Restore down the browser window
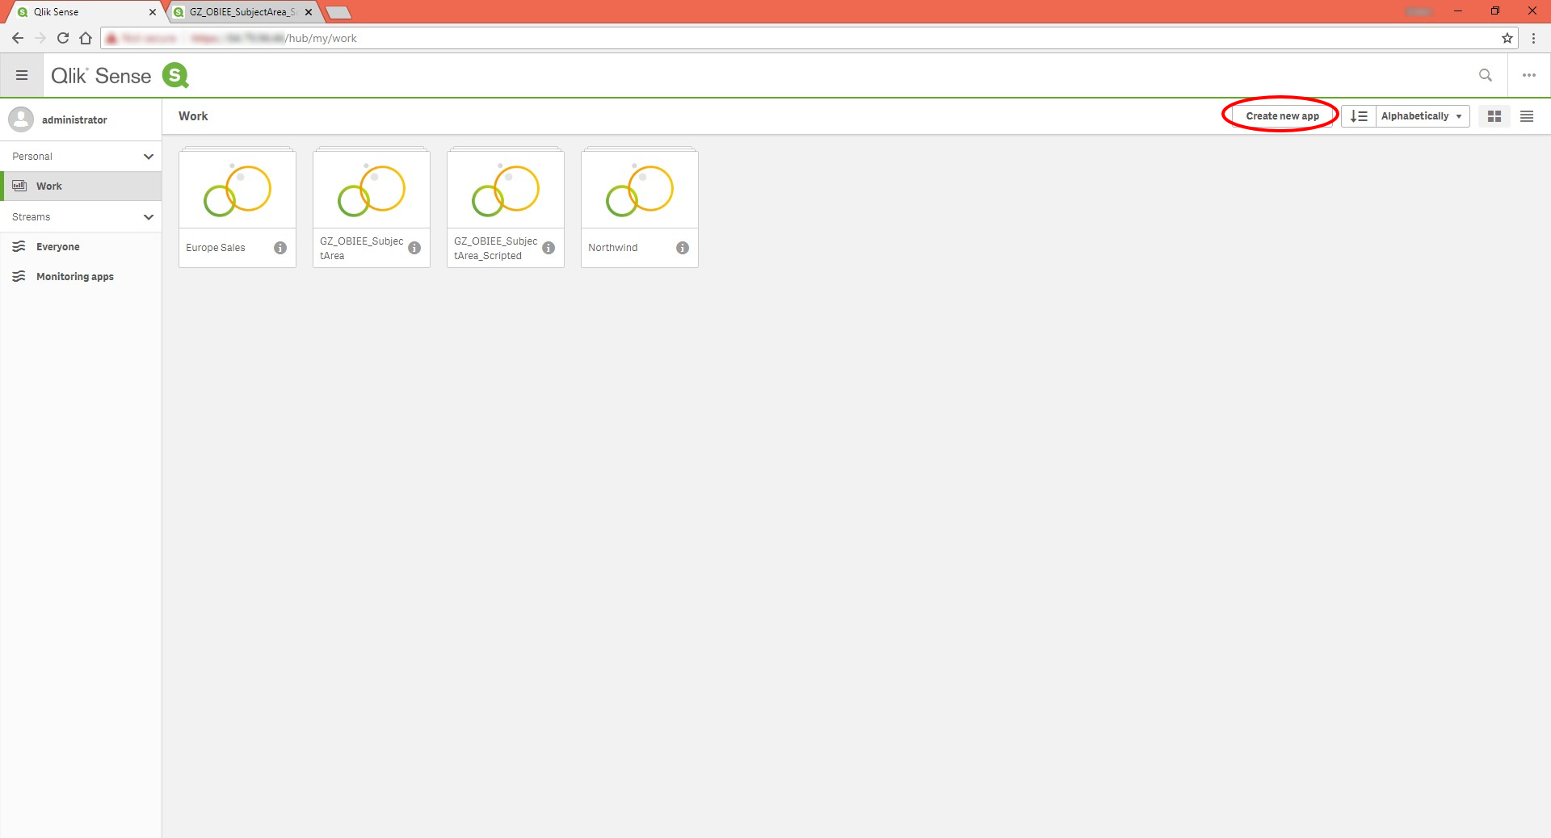Viewport: 1551px width, 838px height. pyautogui.click(x=1495, y=11)
